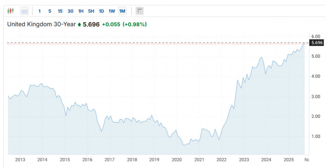Select the 30 minute interval
326x168 pixels.
point(71,11)
